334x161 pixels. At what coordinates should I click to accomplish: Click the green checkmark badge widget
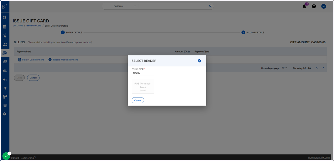tap(6, 156)
